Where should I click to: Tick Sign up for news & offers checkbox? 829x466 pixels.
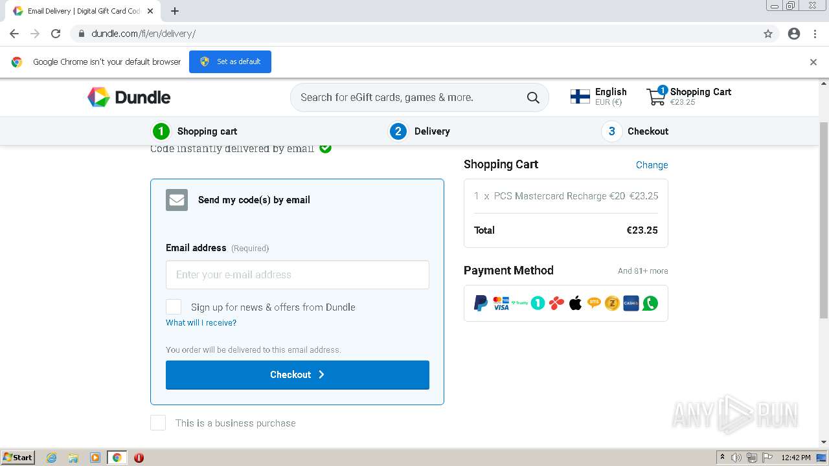click(x=174, y=307)
